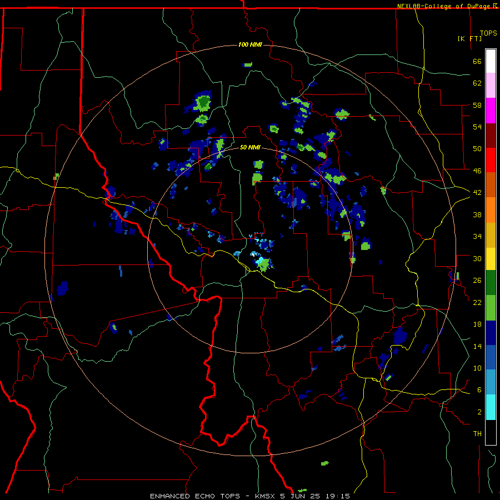Select the light pink 62 kft legend swatch
This screenshot has width=500, height=500.
tap(491, 85)
